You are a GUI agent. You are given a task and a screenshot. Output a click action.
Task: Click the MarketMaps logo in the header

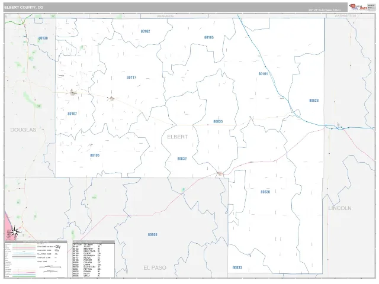pos(358,7)
